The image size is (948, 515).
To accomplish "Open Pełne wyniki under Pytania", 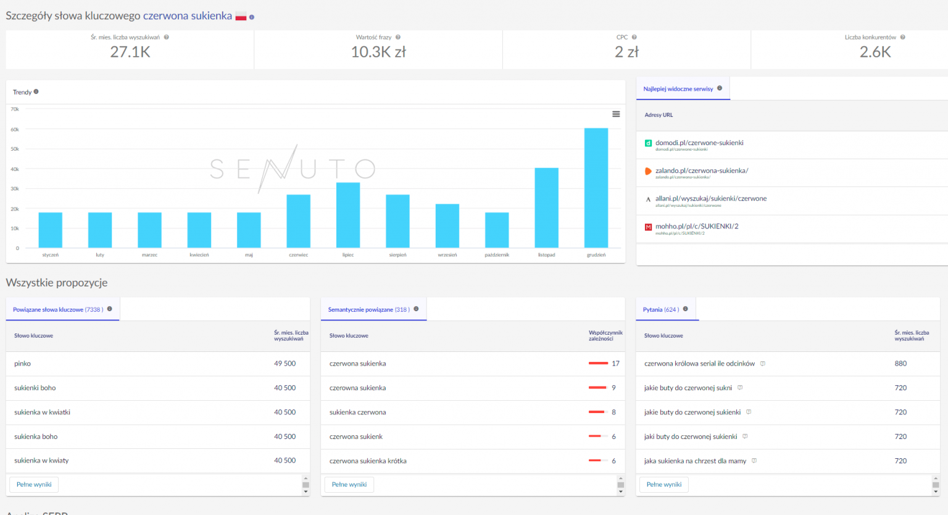I will point(664,485).
